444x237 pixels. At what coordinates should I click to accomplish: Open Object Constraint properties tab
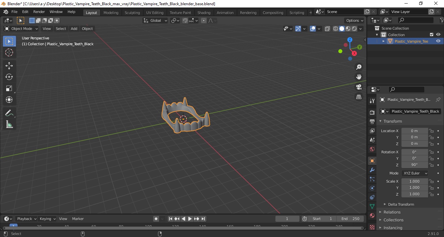[x=372, y=197]
